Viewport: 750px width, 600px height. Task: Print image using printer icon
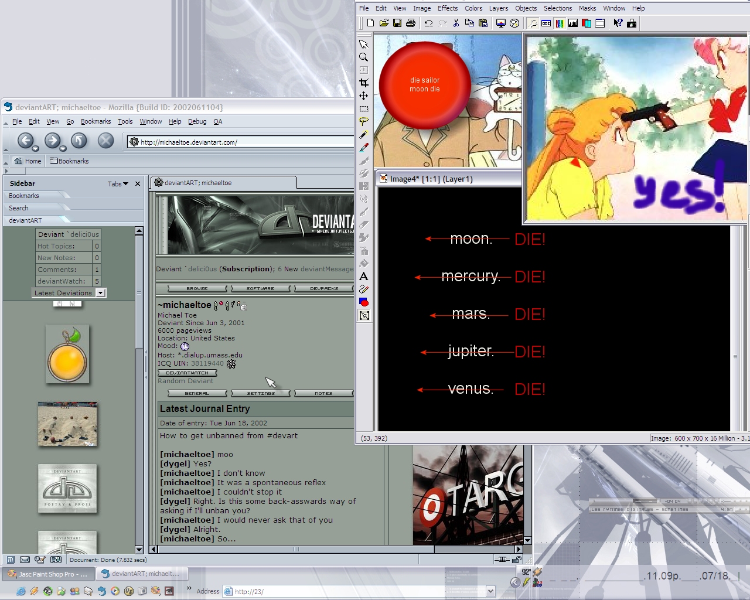point(411,23)
